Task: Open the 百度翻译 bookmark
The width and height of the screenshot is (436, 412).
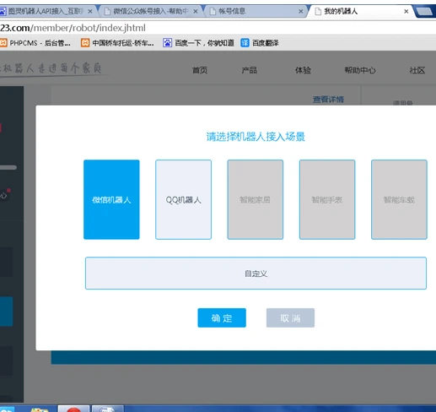Action: point(260,43)
